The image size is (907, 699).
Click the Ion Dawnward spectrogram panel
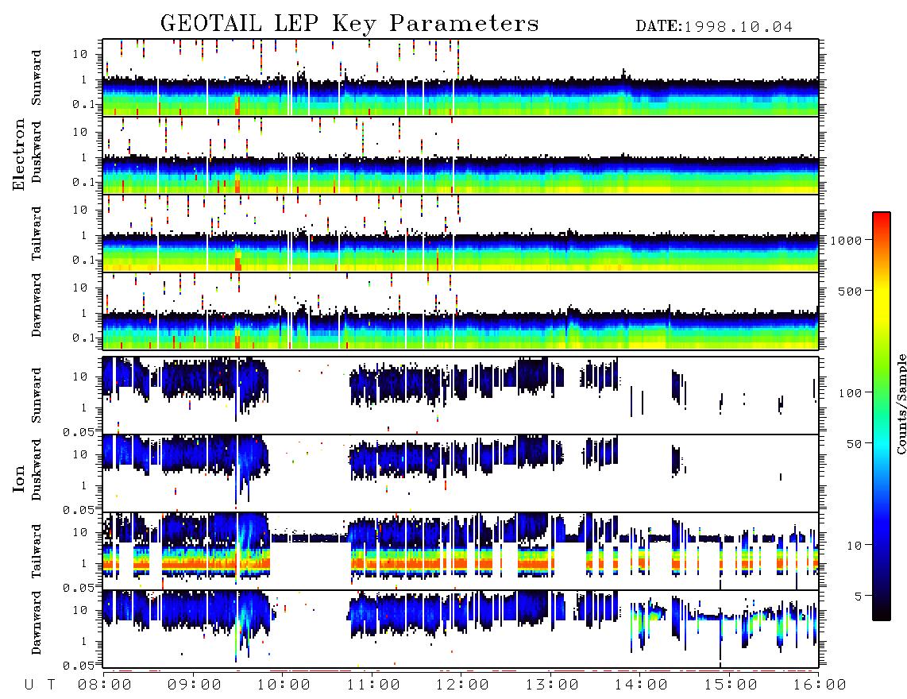[x=461, y=629]
